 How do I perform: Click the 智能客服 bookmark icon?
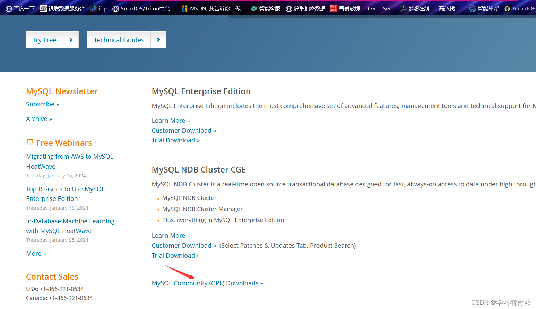(253, 8)
